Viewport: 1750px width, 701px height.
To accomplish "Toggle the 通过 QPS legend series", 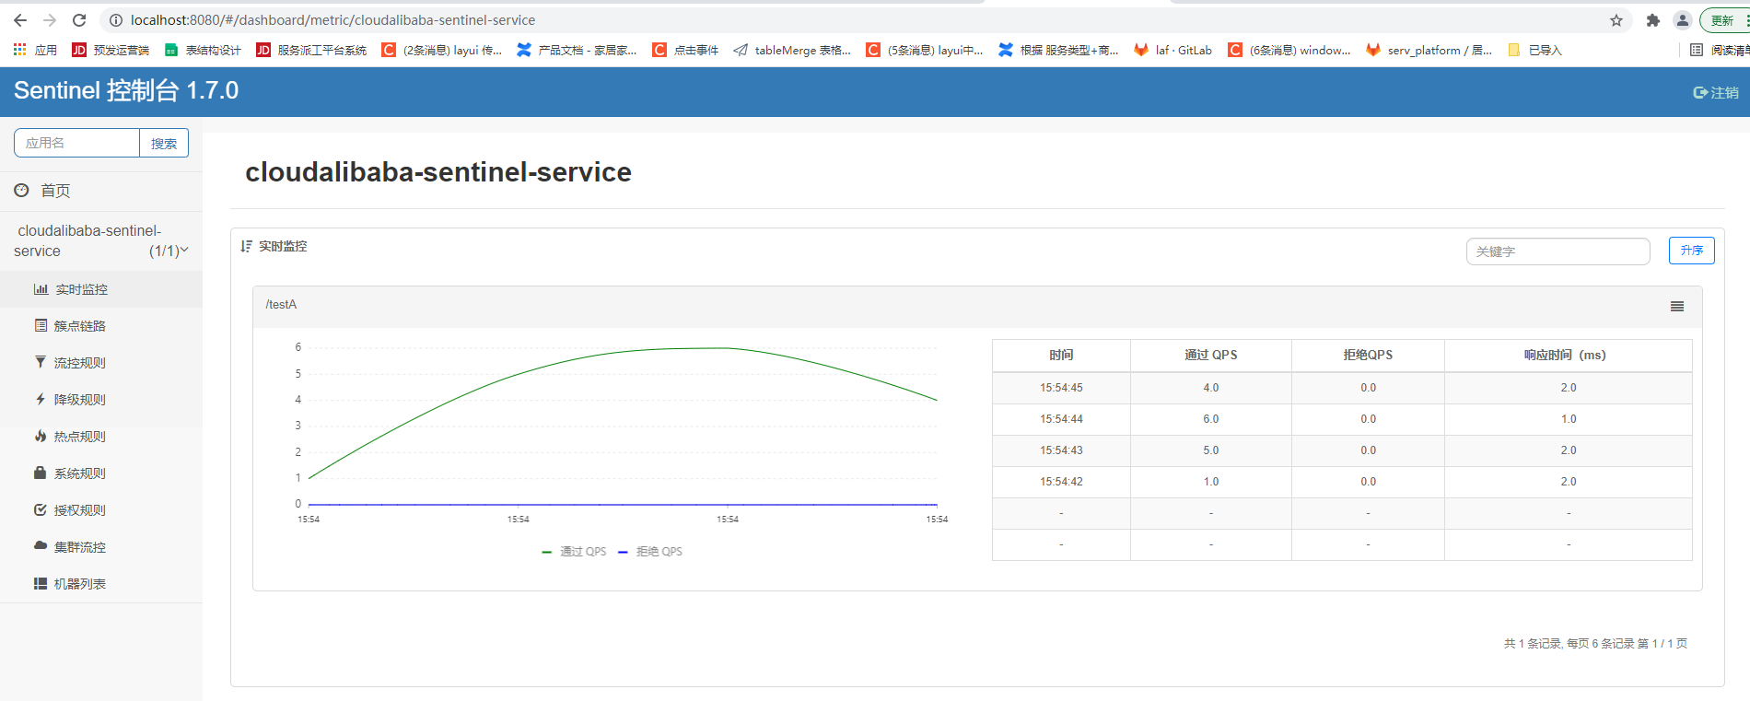I will pos(574,552).
